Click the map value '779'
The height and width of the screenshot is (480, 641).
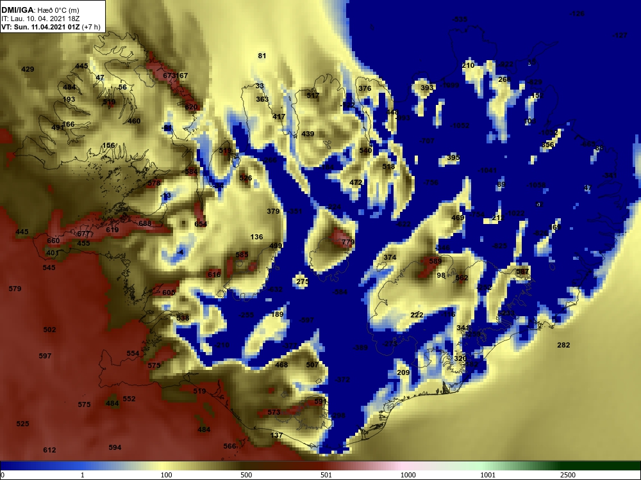pyautogui.click(x=348, y=243)
